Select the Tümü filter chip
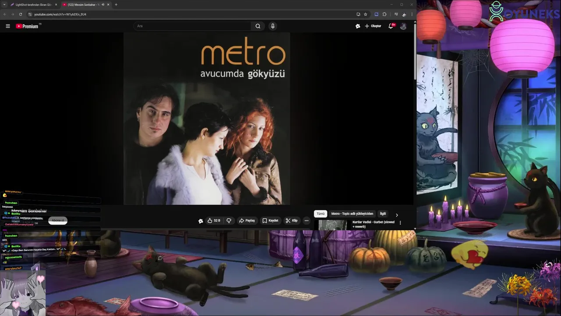 pyautogui.click(x=320, y=214)
